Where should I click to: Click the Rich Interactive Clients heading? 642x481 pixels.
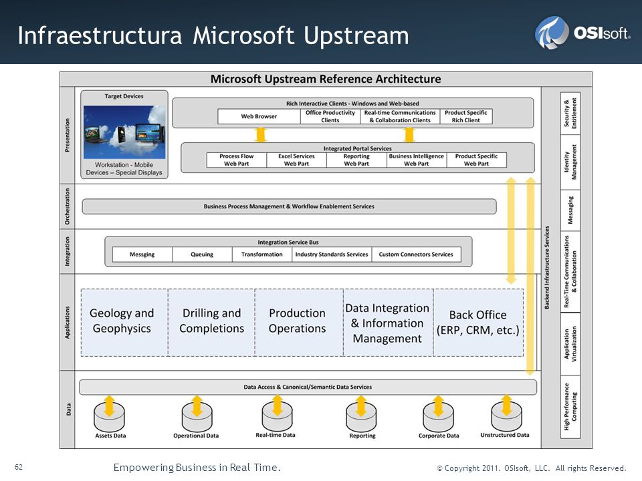click(352, 104)
